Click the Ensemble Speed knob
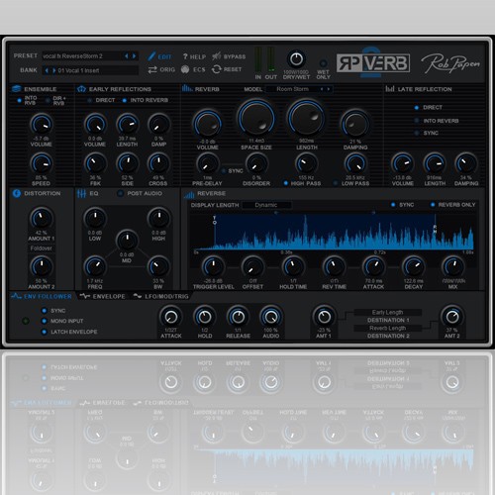Image resolution: width=495 pixels, height=495 pixels. pos(42,163)
